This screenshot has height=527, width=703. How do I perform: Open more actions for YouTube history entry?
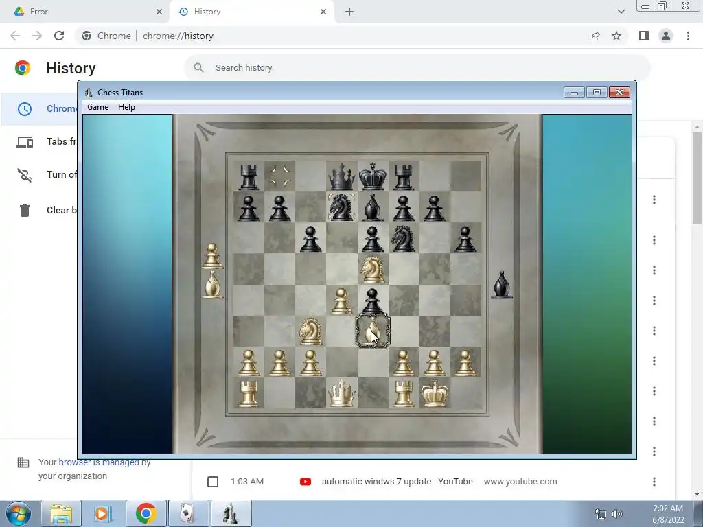(x=654, y=482)
